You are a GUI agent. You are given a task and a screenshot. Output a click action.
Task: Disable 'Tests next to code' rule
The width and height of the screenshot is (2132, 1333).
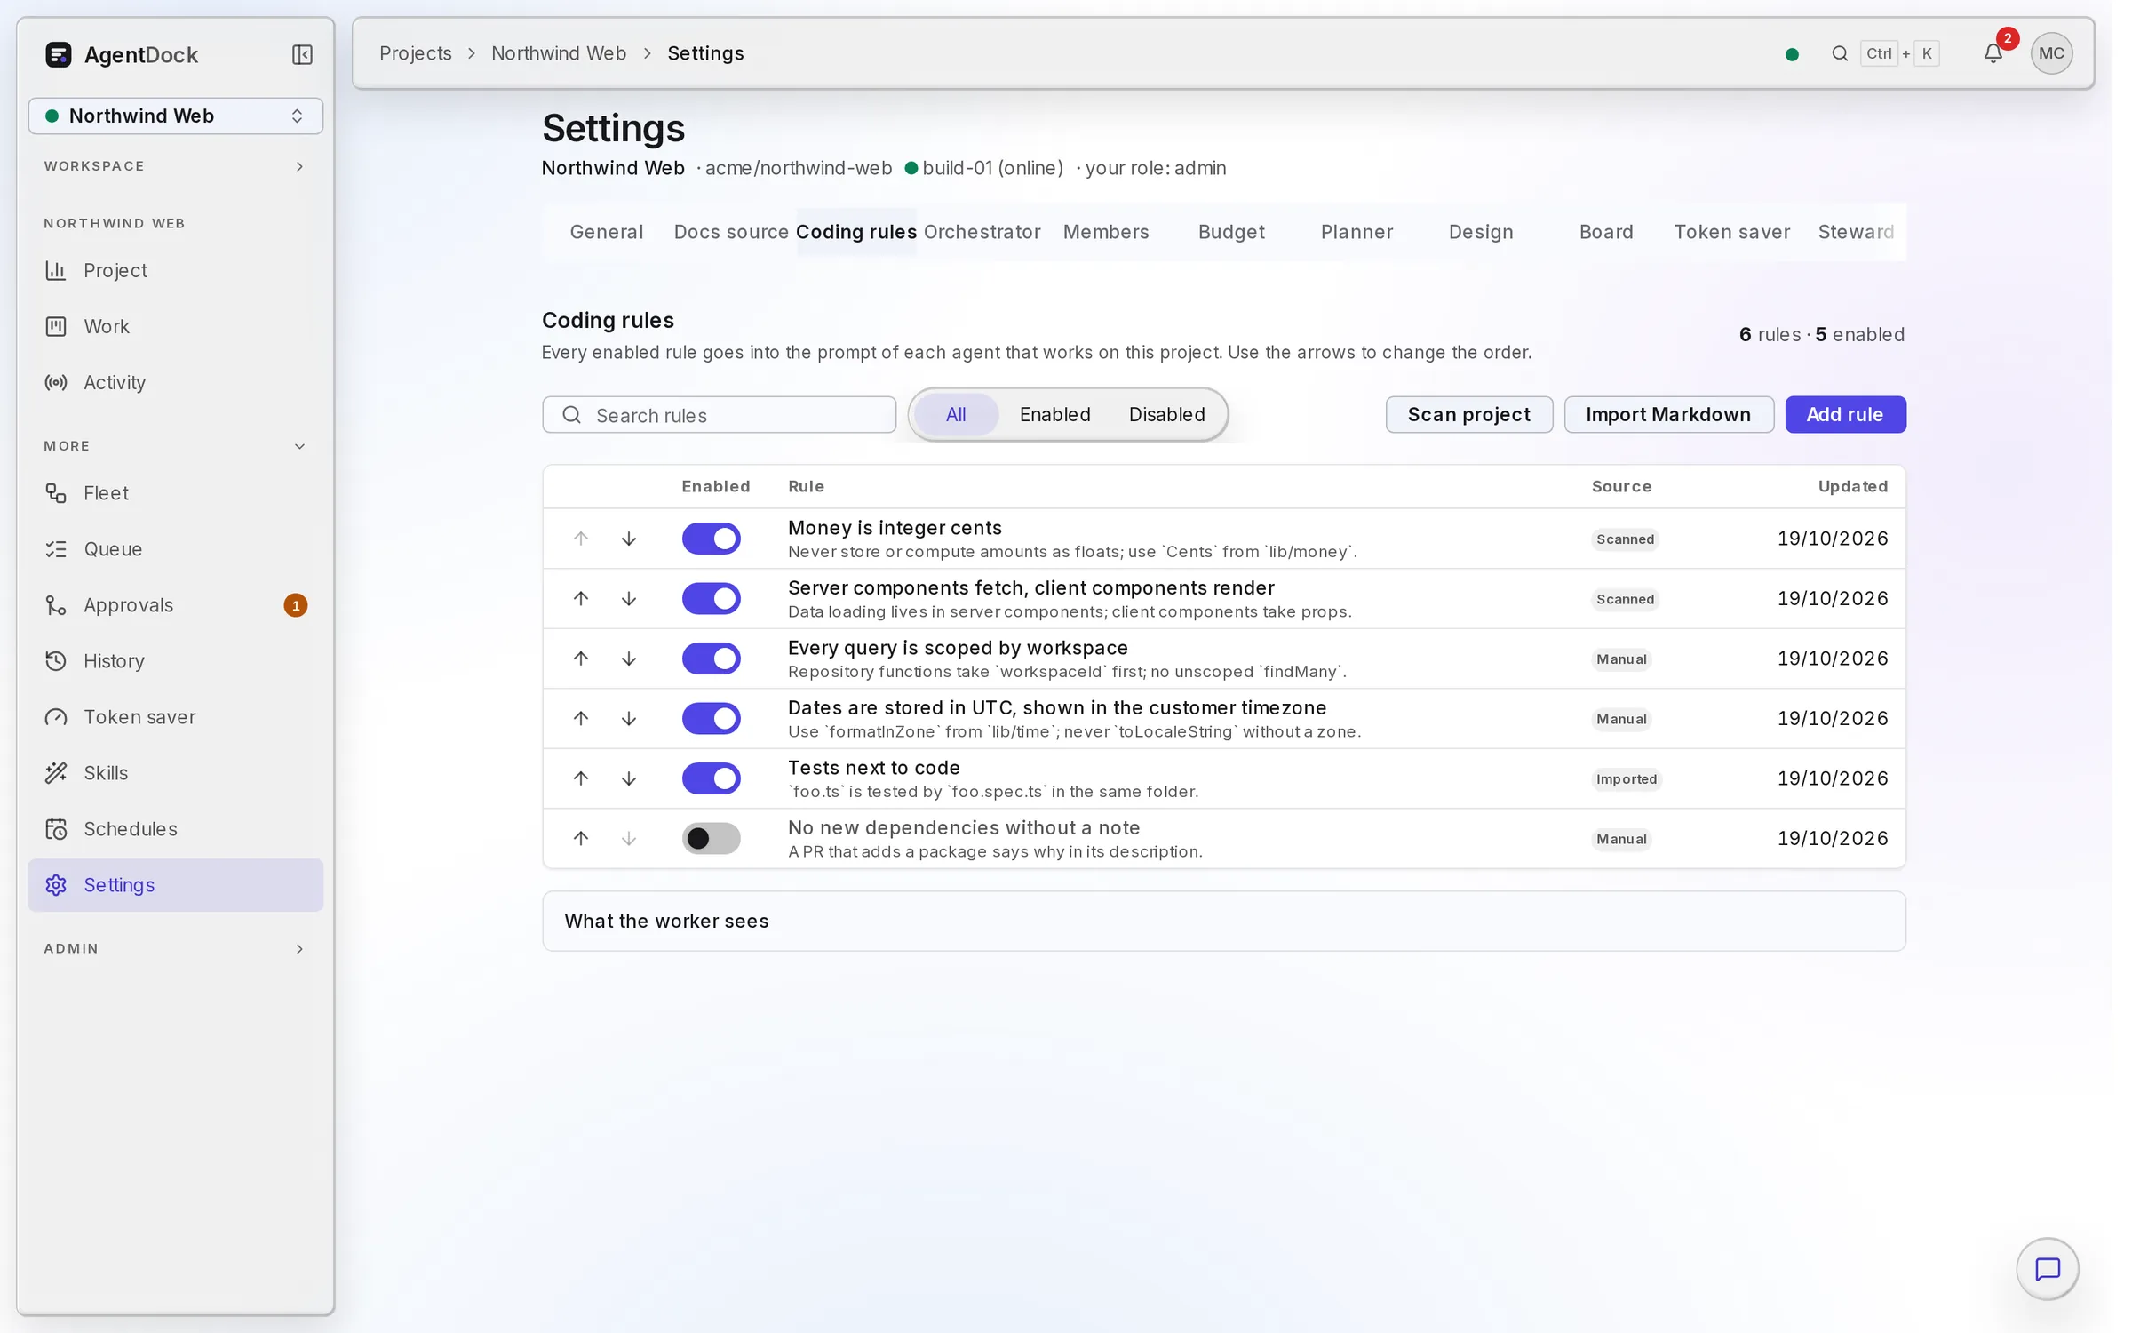pos(711,778)
